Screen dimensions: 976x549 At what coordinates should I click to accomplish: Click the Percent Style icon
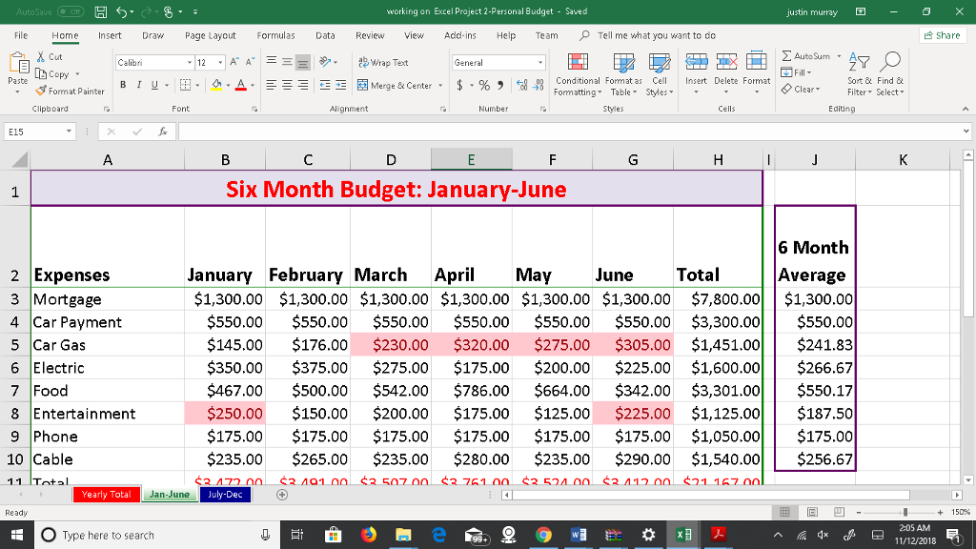pyautogui.click(x=484, y=85)
